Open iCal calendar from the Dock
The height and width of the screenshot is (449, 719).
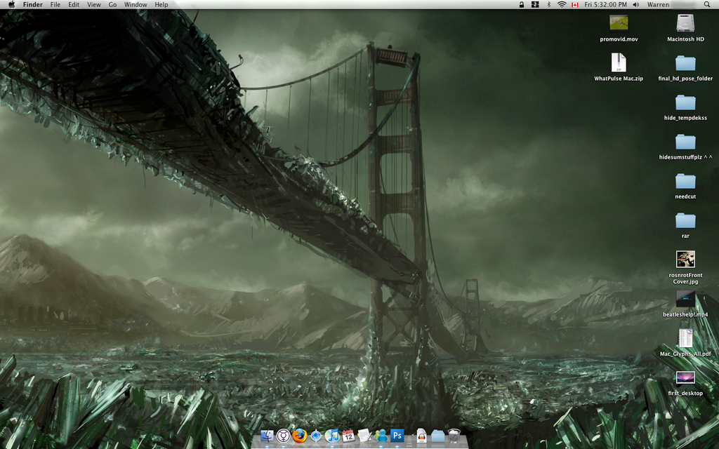pos(348,435)
